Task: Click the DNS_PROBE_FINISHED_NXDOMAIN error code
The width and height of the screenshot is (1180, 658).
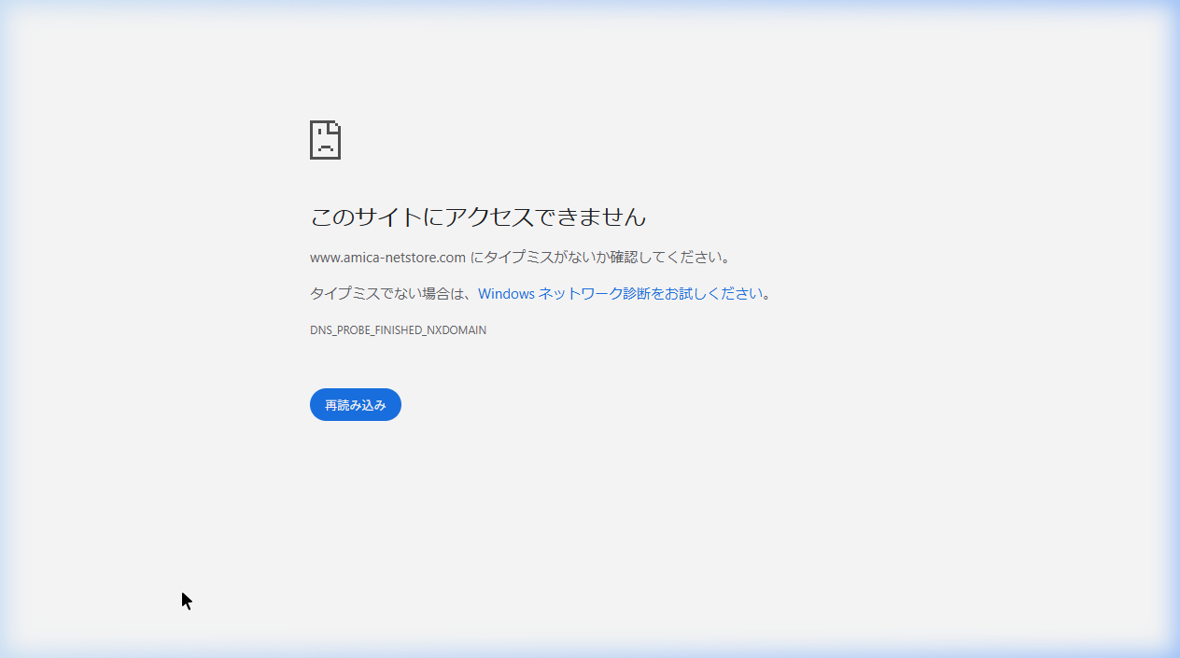Action: pos(398,330)
